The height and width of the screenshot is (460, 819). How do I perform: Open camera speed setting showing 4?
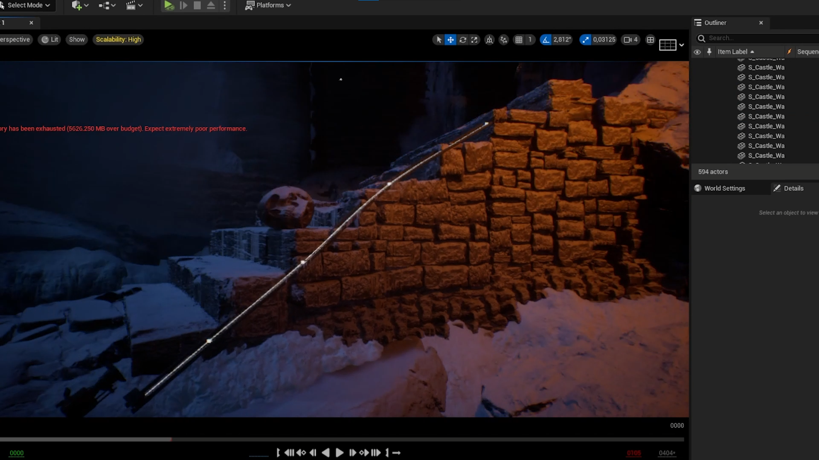tap(630, 40)
